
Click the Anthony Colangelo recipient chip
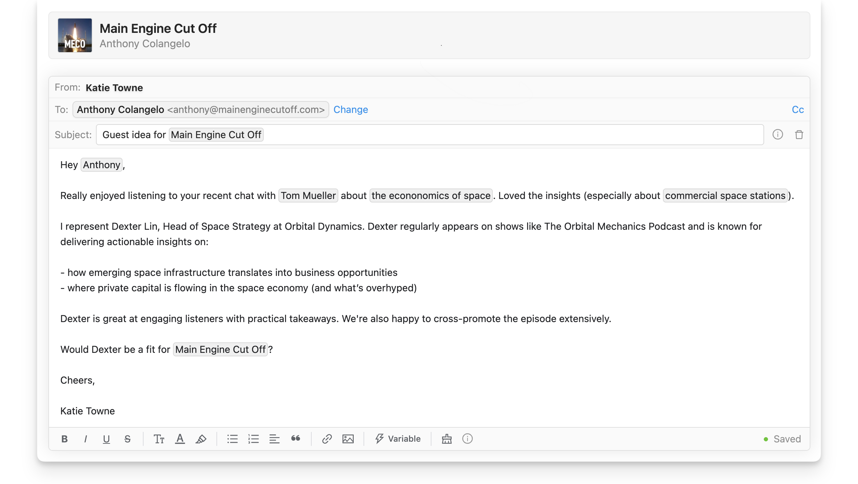[201, 109]
